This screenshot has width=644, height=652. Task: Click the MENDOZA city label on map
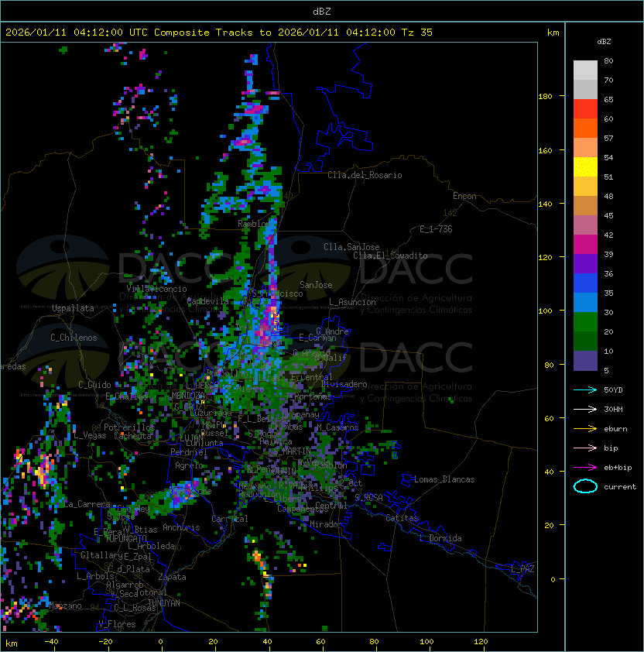(x=188, y=396)
